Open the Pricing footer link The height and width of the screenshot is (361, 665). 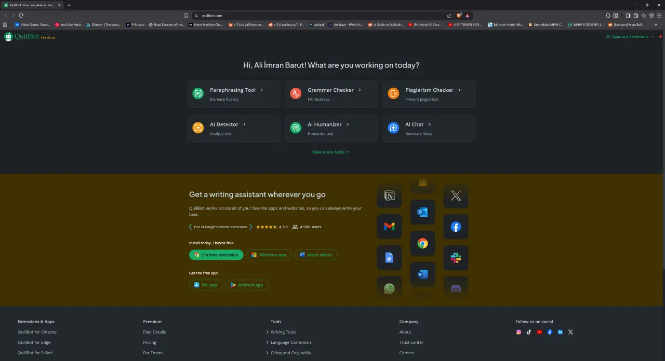[150, 342]
